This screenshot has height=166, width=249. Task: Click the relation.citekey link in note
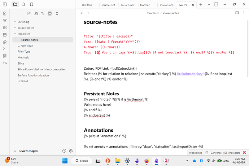pyautogui.click(x=191, y=74)
